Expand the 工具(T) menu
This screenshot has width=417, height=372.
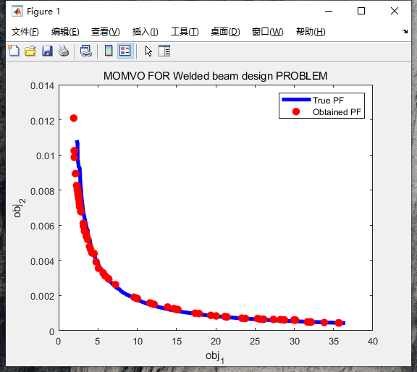pyautogui.click(x=185, y=32)
